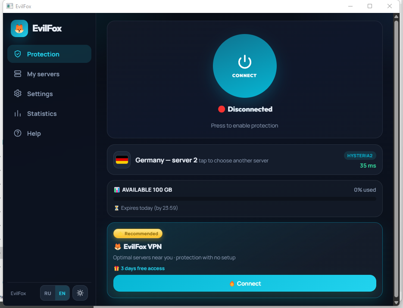Viewport: 403px width, 308px height.
Task: Click the scrollbar up arrow
Action: 396,16
